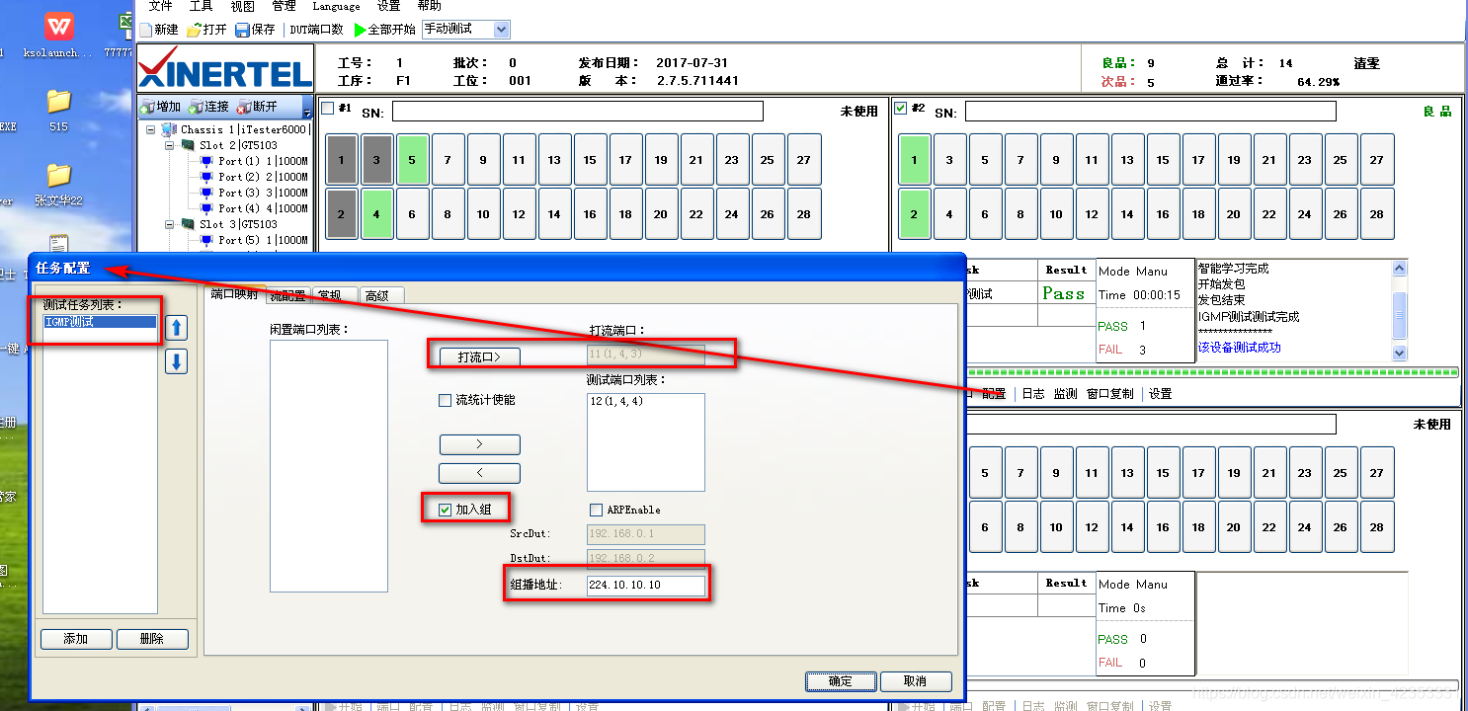Click 窗口复制 in DUT #2 bottom toolbar
Screen dimensions: 1468x711
click(1110, 393)
